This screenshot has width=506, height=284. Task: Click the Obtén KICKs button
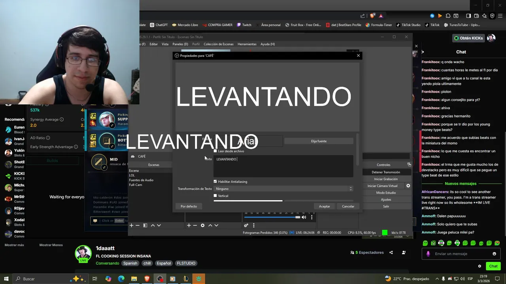pos(469,38)
